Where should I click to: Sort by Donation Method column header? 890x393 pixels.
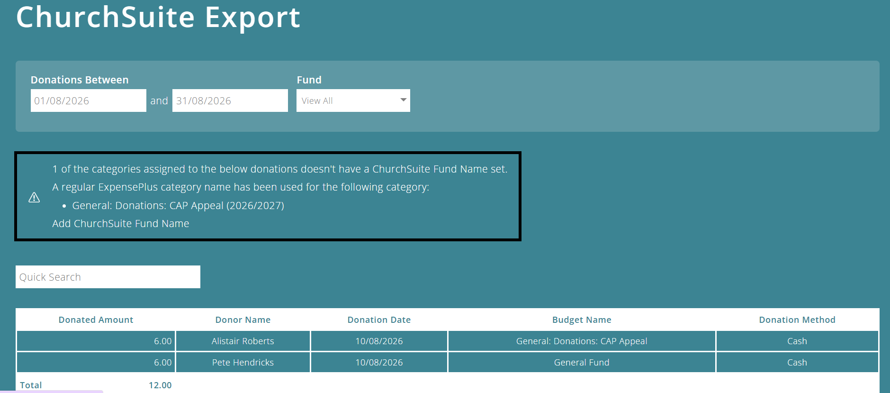pos(797,320)
